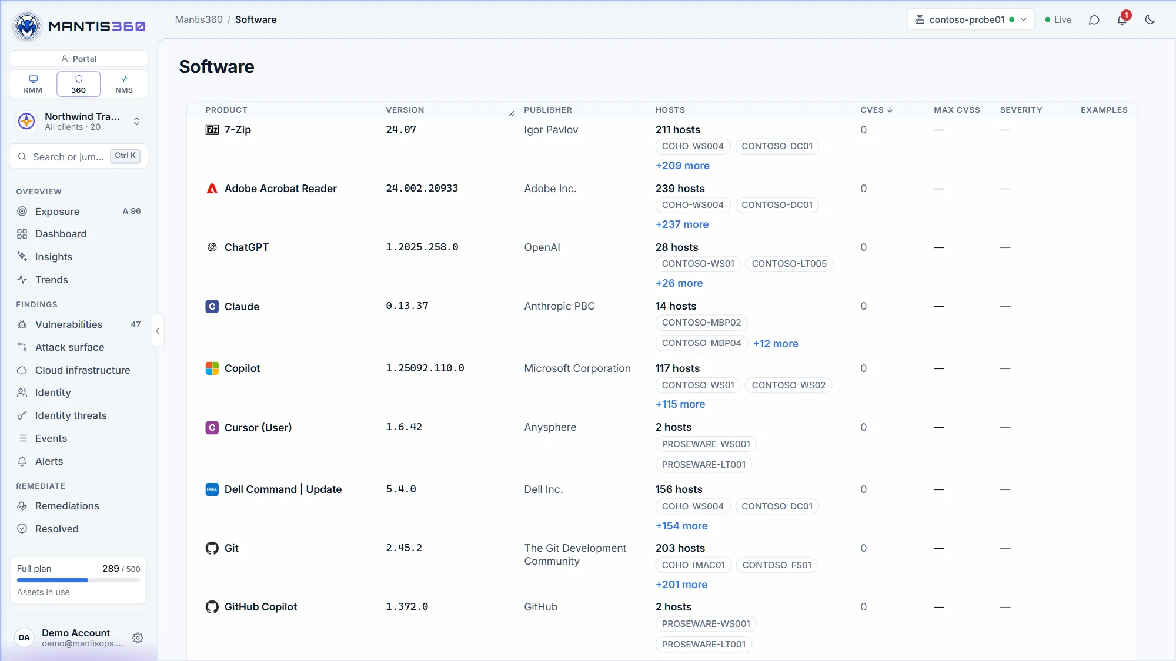Open Trends in the sidebar
This screenshot has width=1176, height=661.
pyautogui.click(x=79, y=280)
